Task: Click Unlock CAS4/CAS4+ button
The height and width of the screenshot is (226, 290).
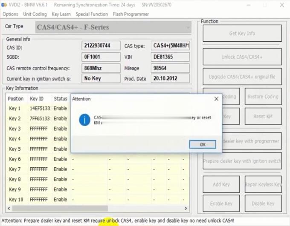Action: coord(242,57)
